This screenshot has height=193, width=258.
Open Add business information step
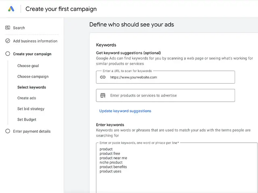coord(35,41)
